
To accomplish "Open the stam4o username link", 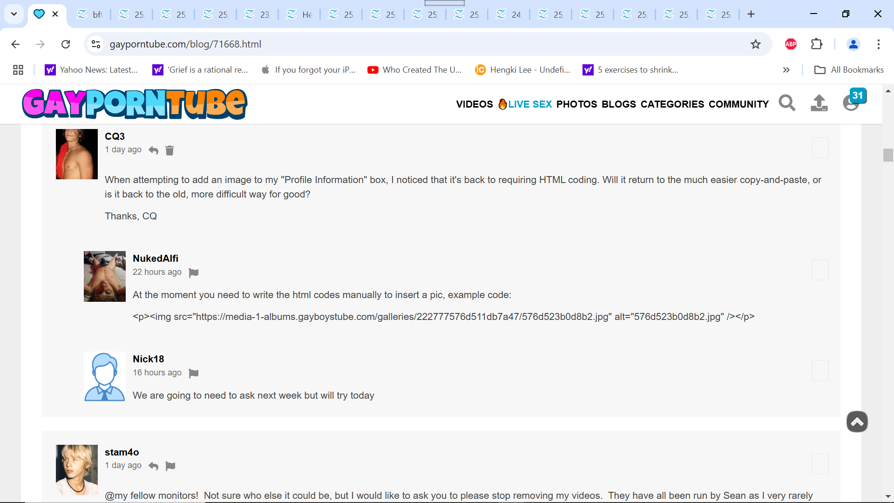I will click(122, 452).
